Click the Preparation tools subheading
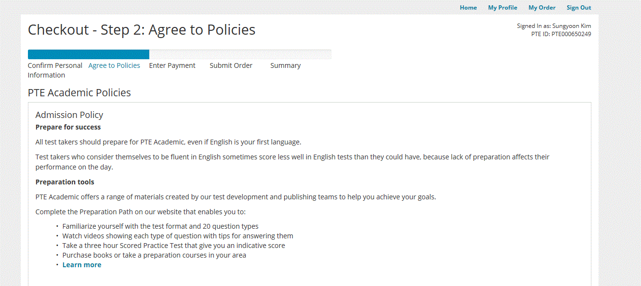The width and height of the screenshot is (641, 286). tap(65, 182)
